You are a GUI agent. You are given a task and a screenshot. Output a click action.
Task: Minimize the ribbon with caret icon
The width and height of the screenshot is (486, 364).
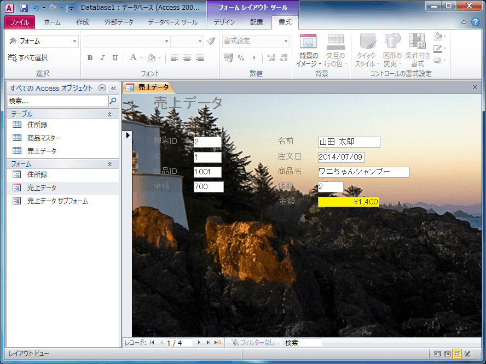click(464, 22)
